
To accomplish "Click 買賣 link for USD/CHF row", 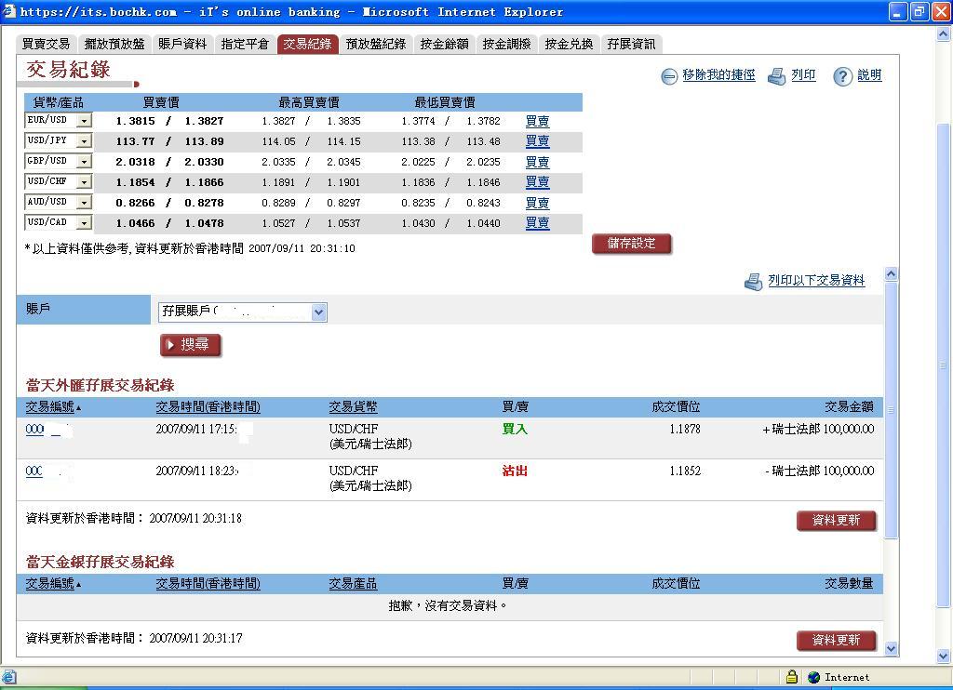I will point(537,181).
